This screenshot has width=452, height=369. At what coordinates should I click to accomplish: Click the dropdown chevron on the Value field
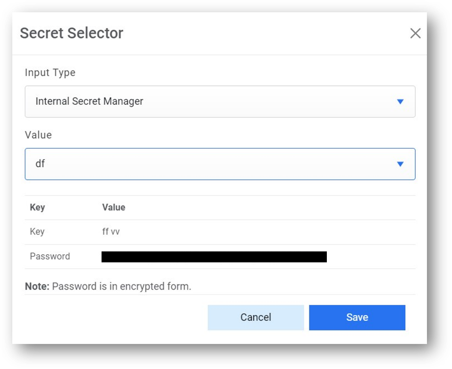400,164
